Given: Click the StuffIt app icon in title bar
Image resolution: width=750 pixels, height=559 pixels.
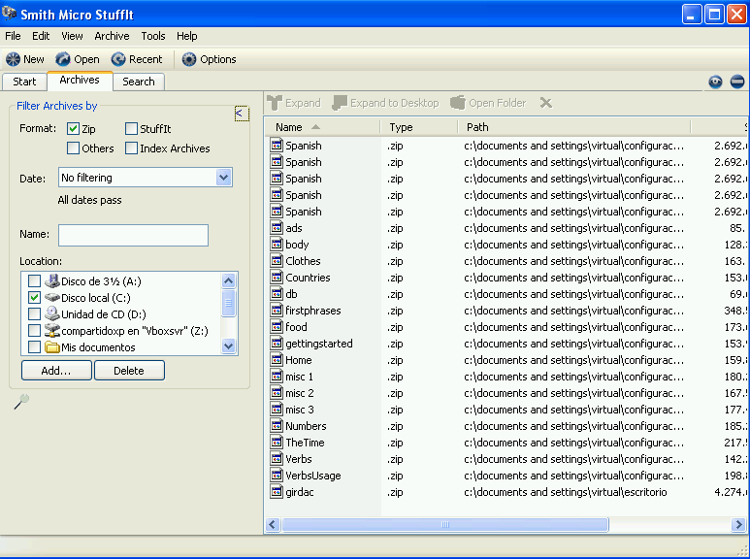Looking at the screenshot, I should [x=9, y=14].
